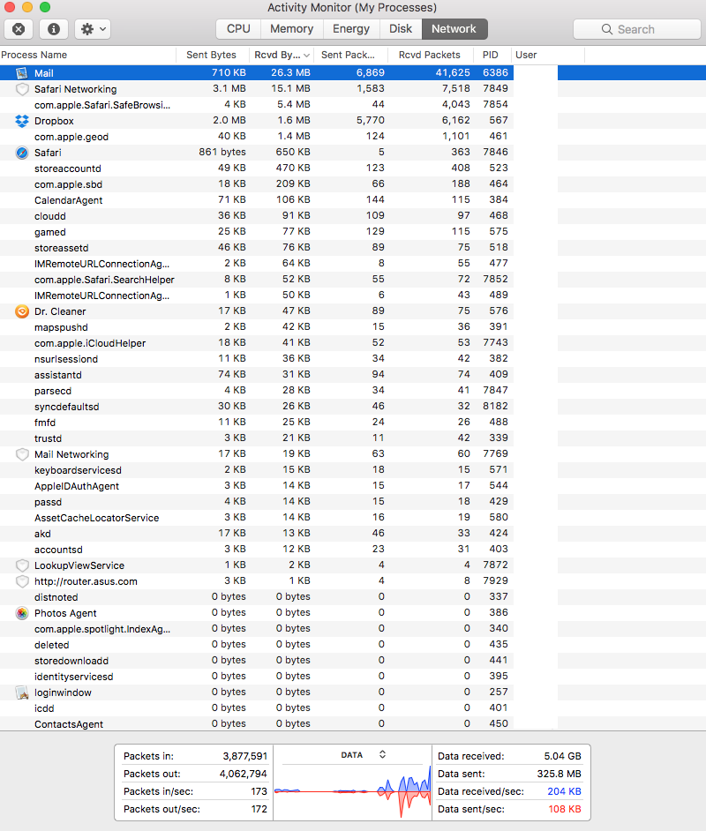Click the Mail app icon
This screenshot has width=706, height=831.
coord(22,73)
